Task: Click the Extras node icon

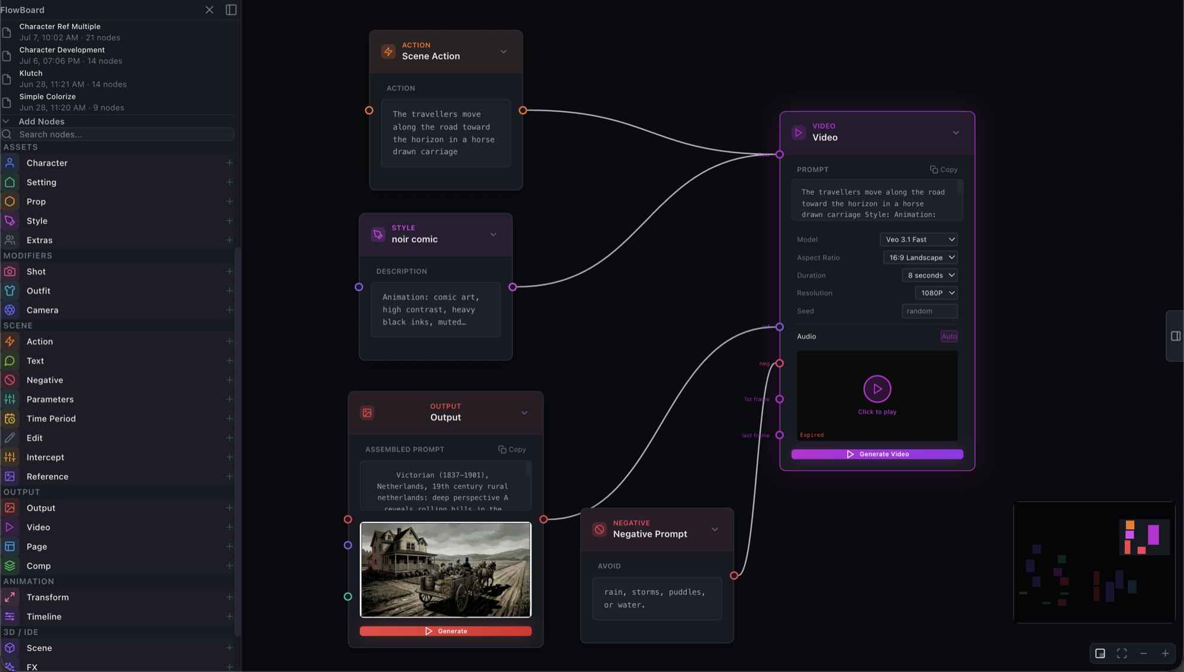Action: tap(10, 240)
